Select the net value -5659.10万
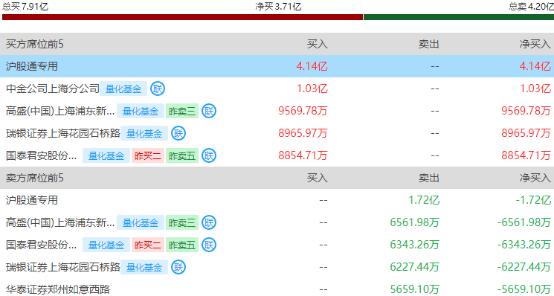 click(x=524, y=289)
